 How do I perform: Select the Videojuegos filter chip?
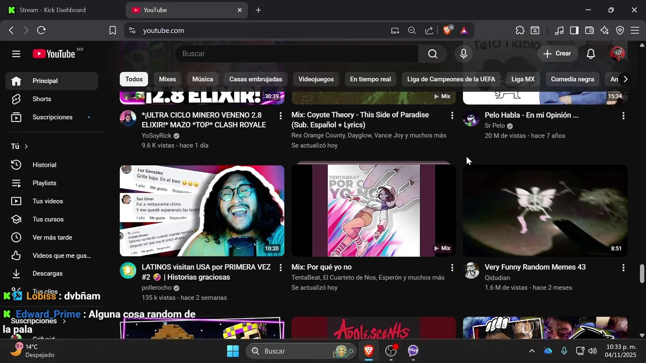(x=316, y=79)
